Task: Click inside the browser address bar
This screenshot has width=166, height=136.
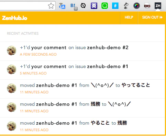Action: (x=23, y=6)
